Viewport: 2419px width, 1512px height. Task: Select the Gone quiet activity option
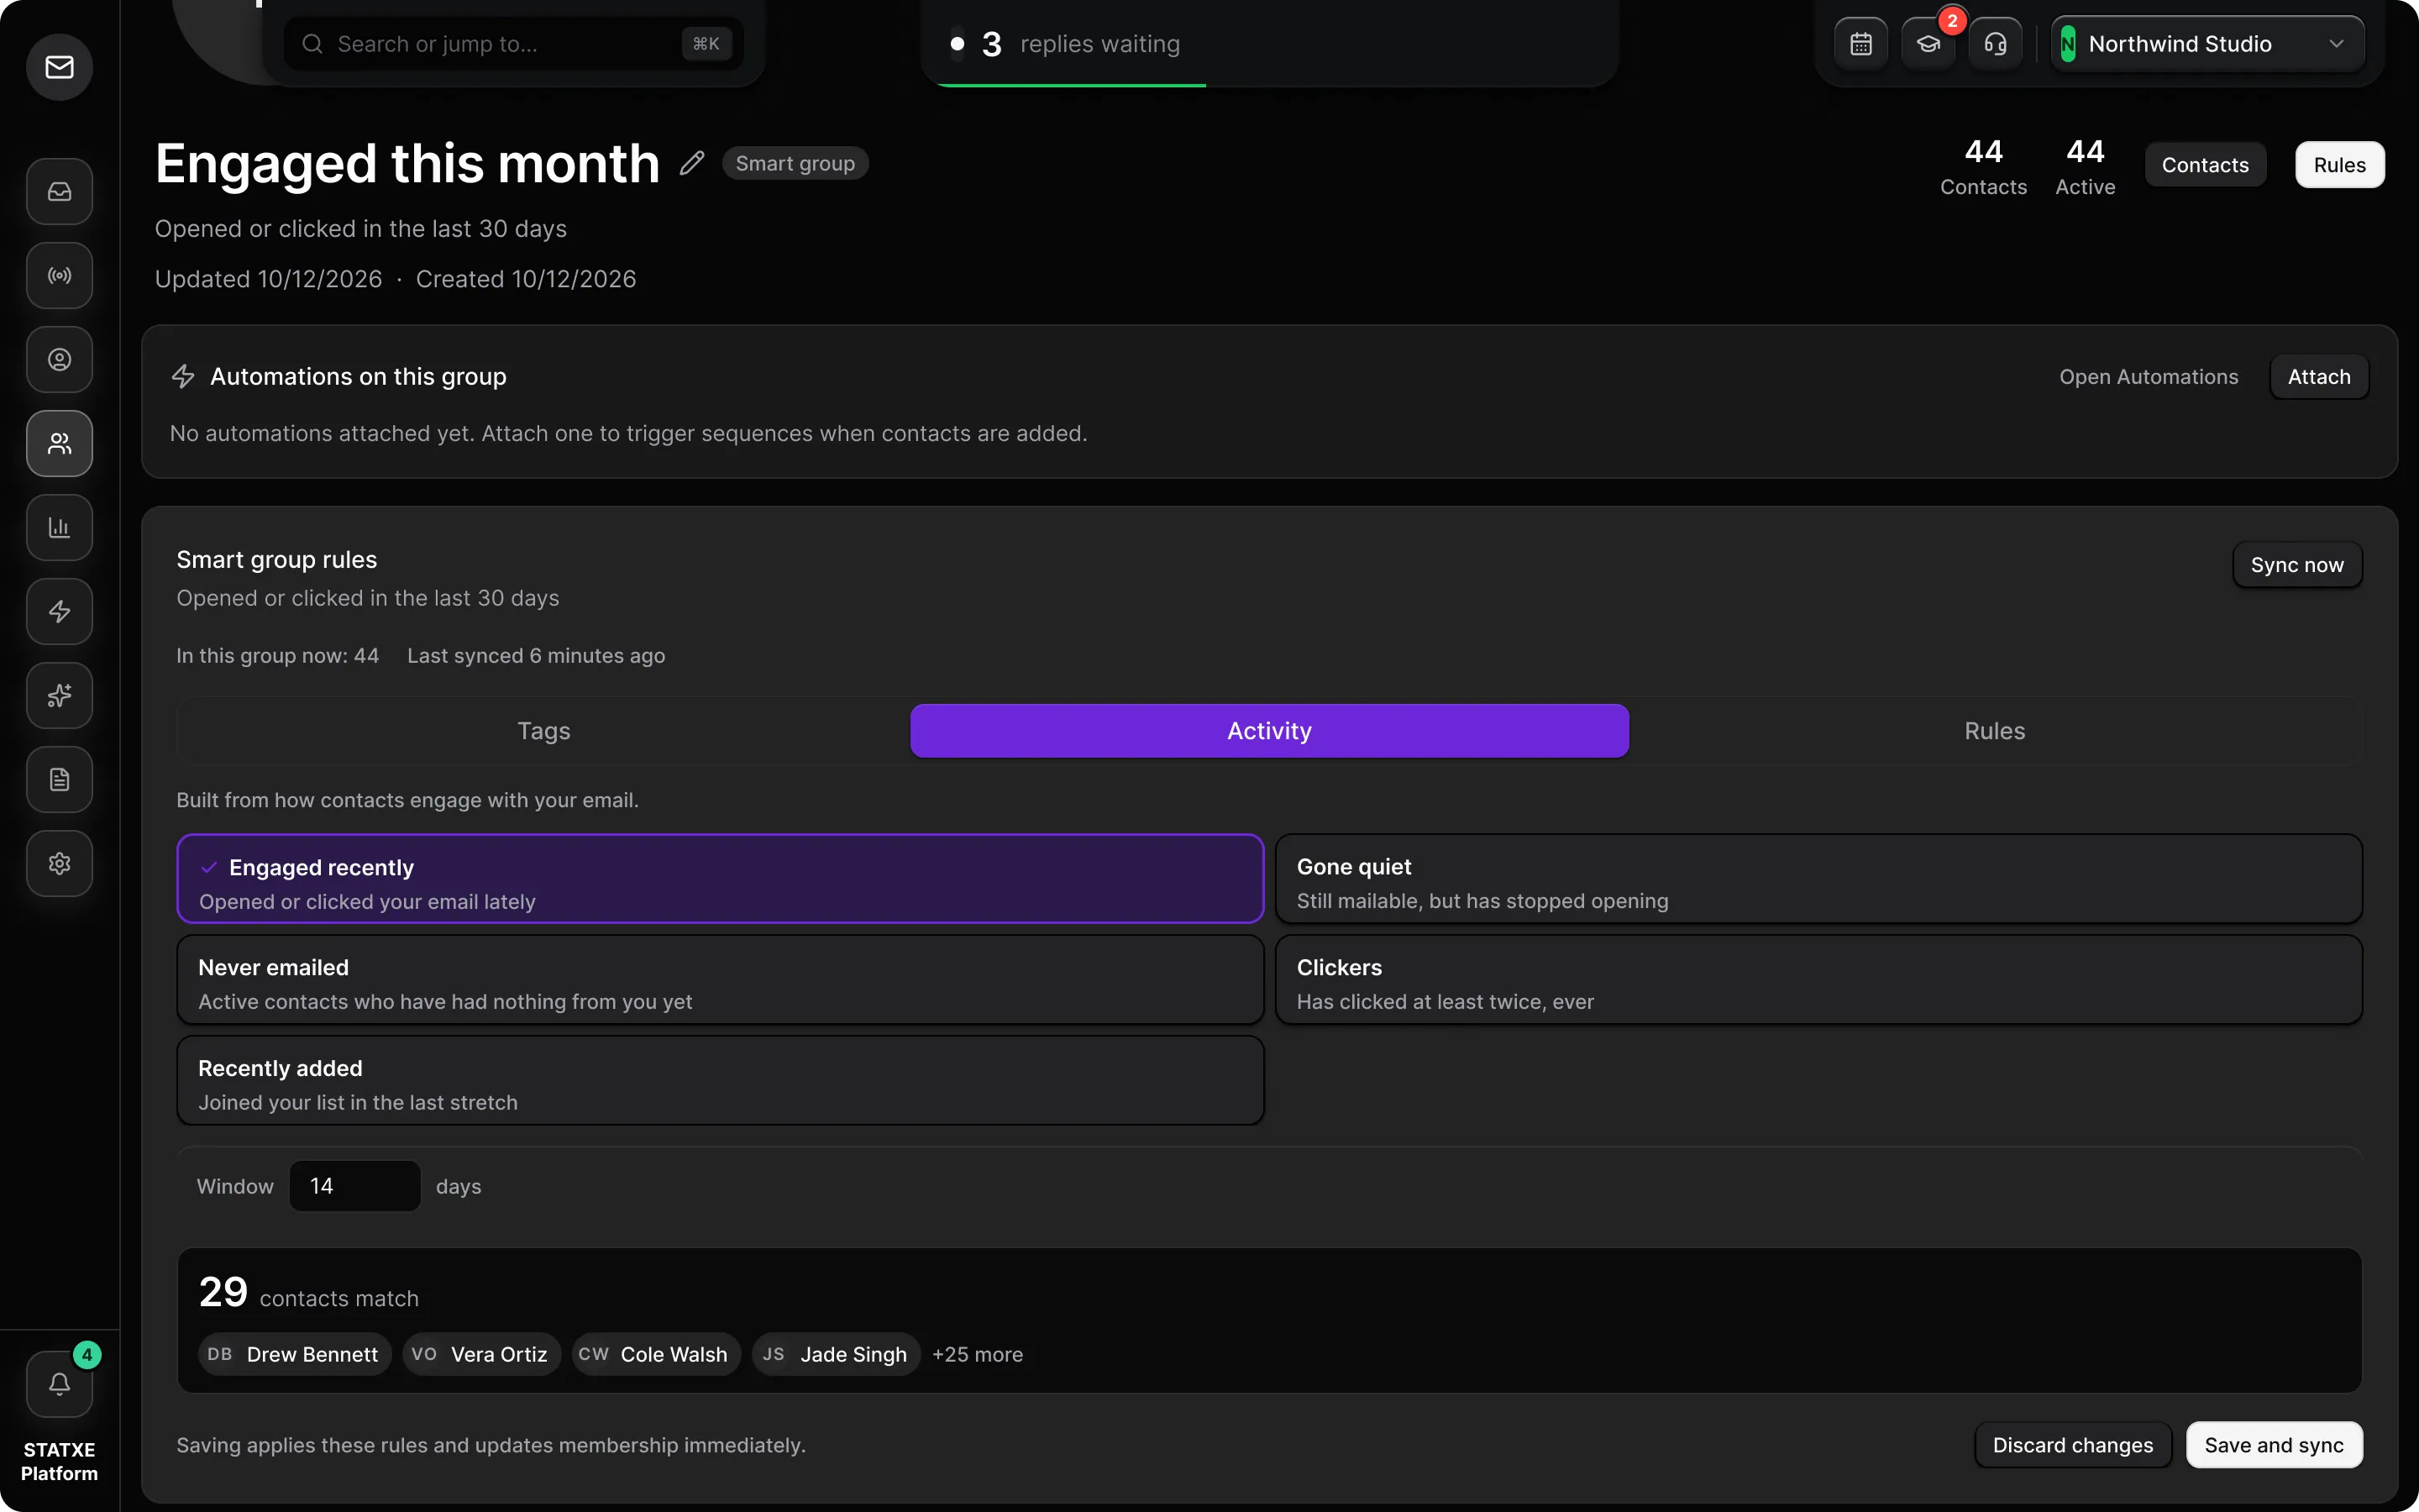point(1818,879)
